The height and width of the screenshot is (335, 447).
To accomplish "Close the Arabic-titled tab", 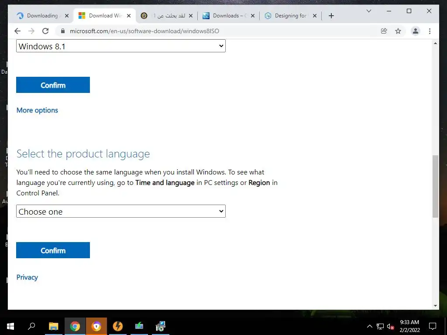I will pos(191,16).
